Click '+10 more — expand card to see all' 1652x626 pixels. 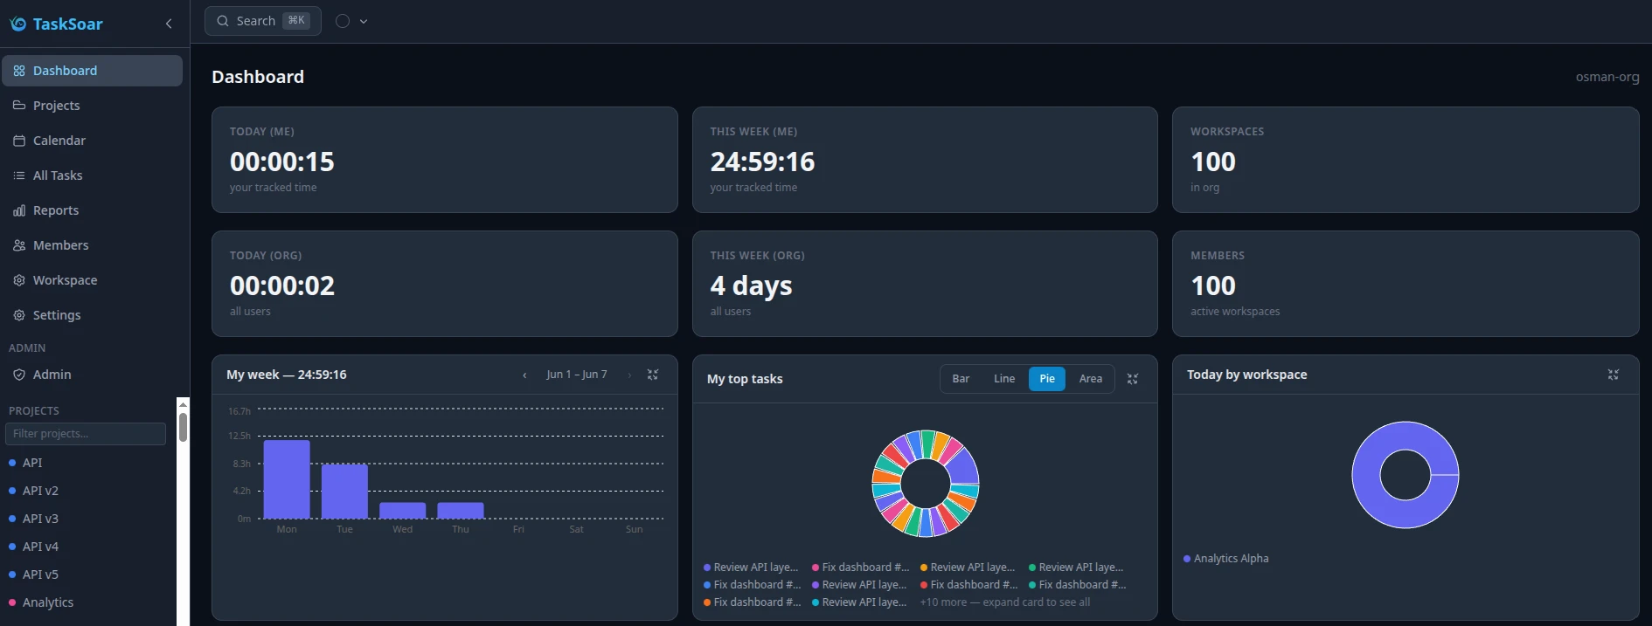tap(1005, 602)
